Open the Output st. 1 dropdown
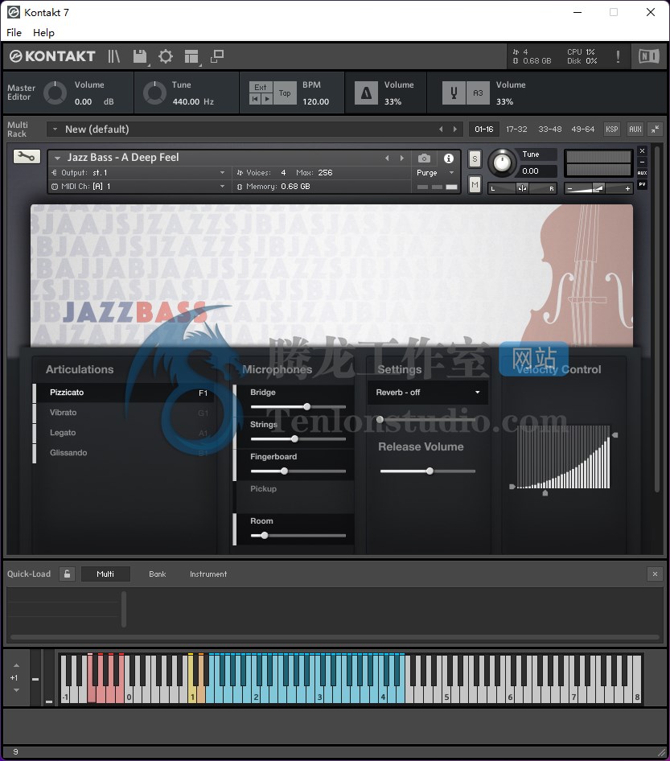Viewport: 670px width, 761px height. 139,172
